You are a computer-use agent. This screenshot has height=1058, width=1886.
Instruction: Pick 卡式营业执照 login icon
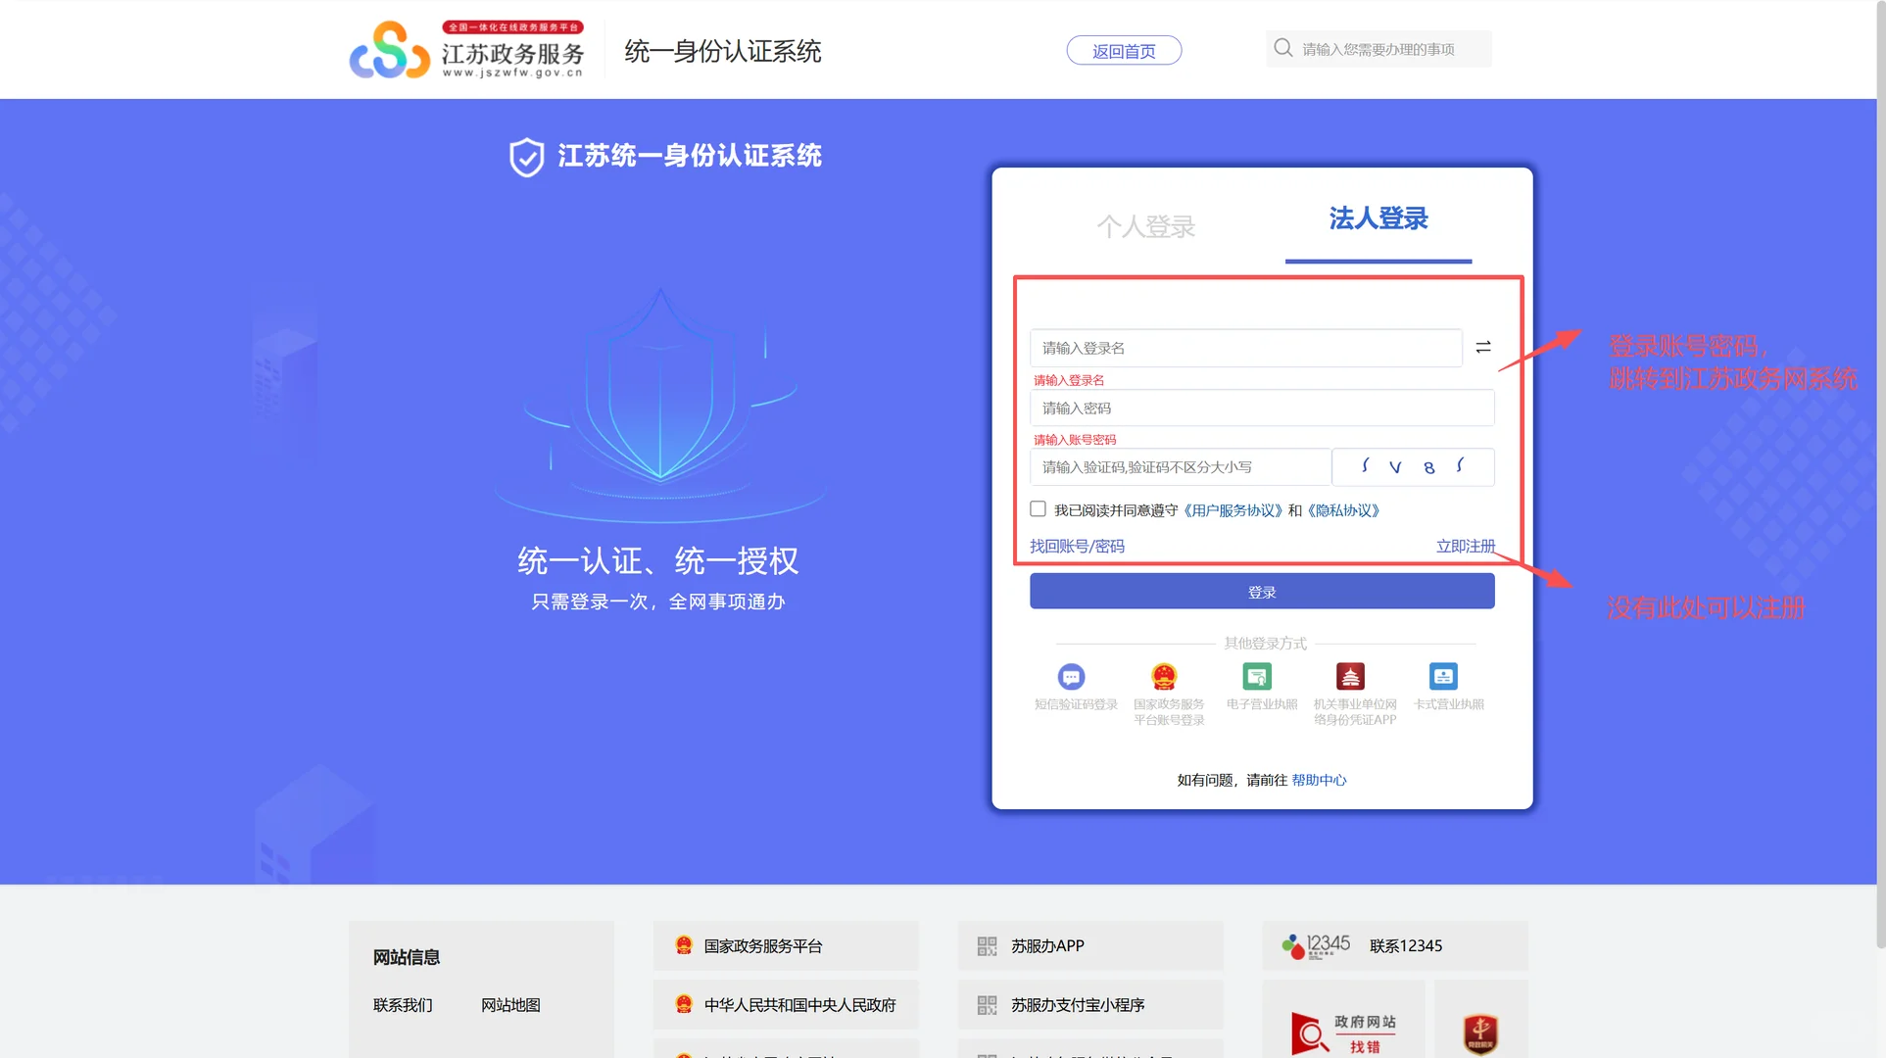point(1442,677)
